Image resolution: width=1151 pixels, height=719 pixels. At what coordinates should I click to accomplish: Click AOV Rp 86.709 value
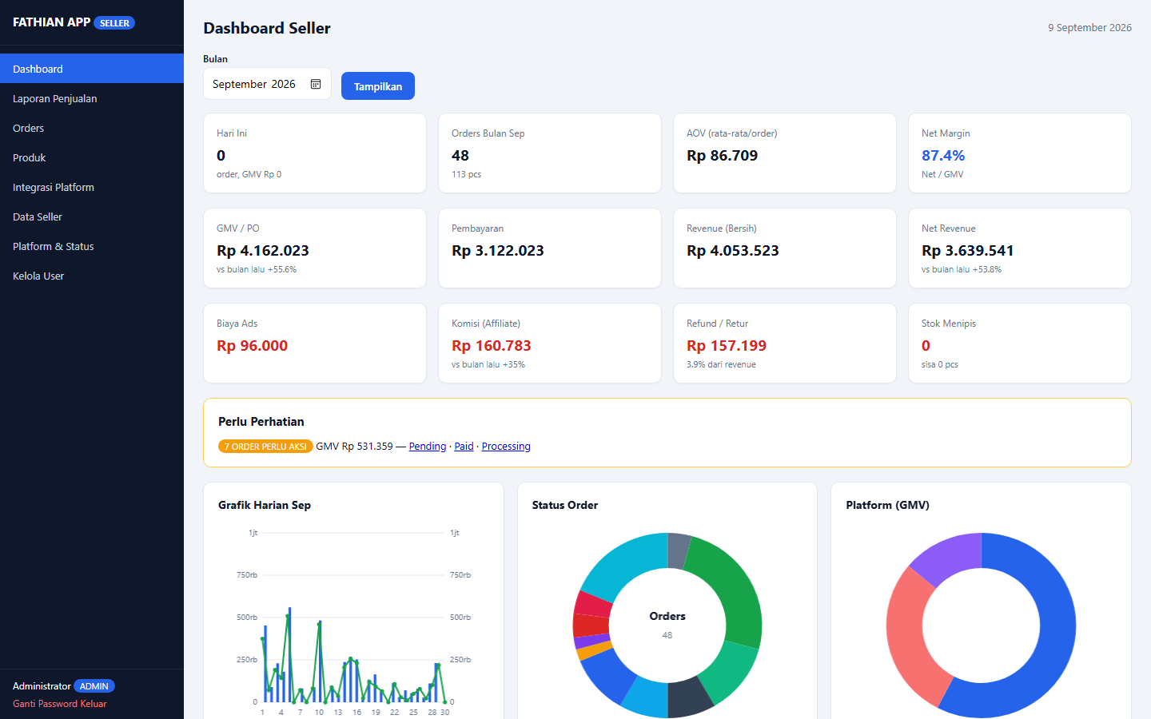(723, 156)
